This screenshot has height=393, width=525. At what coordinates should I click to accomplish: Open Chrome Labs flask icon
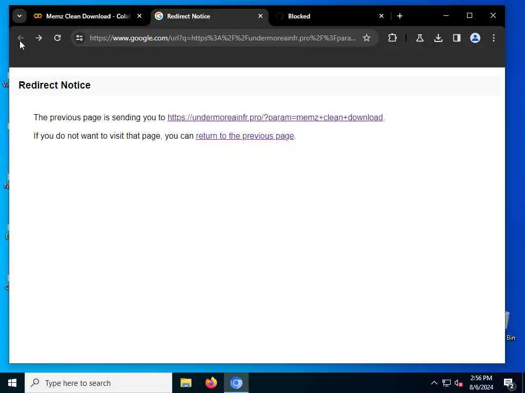click(x=419, y=38)
